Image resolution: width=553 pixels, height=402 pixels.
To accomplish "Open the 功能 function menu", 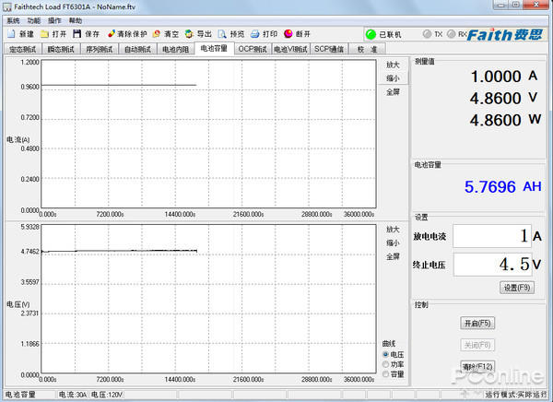I will click(34, 19).
